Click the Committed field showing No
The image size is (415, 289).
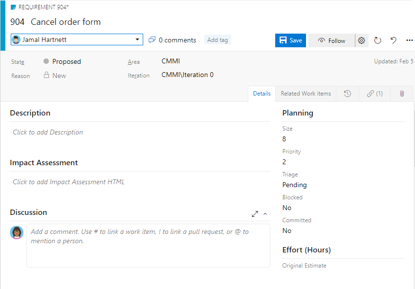[286, 231]
